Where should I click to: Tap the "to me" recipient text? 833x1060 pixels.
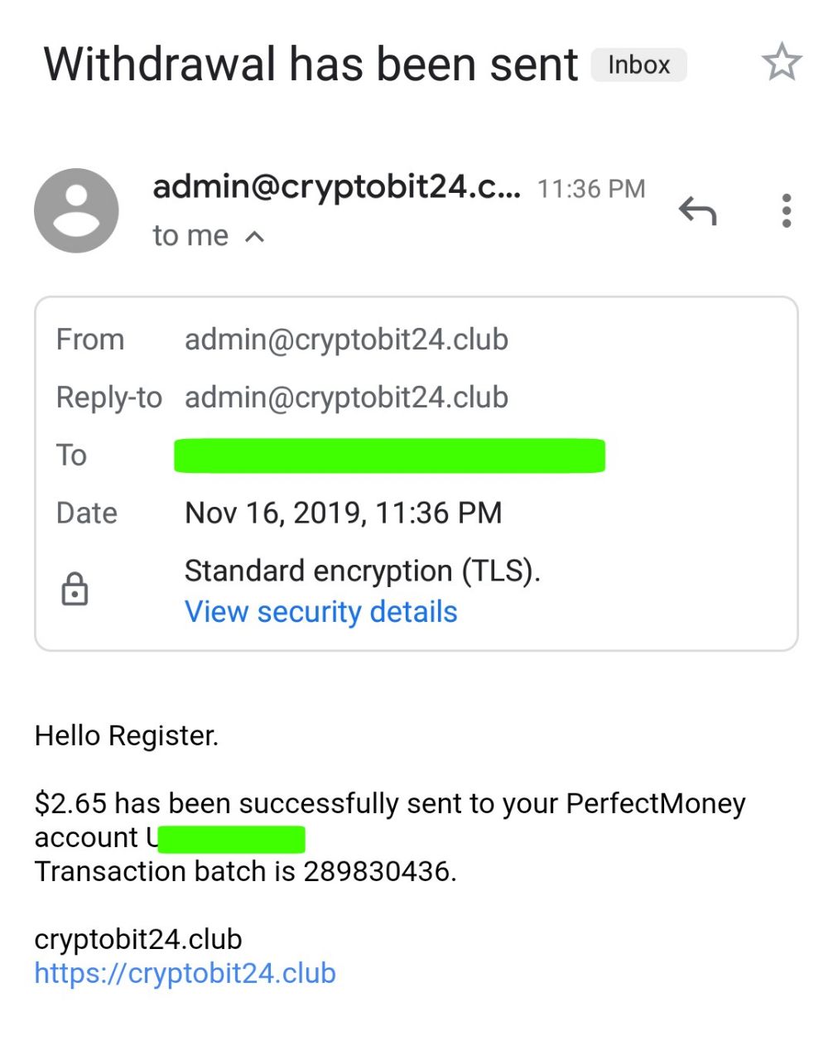click(190, 236)
